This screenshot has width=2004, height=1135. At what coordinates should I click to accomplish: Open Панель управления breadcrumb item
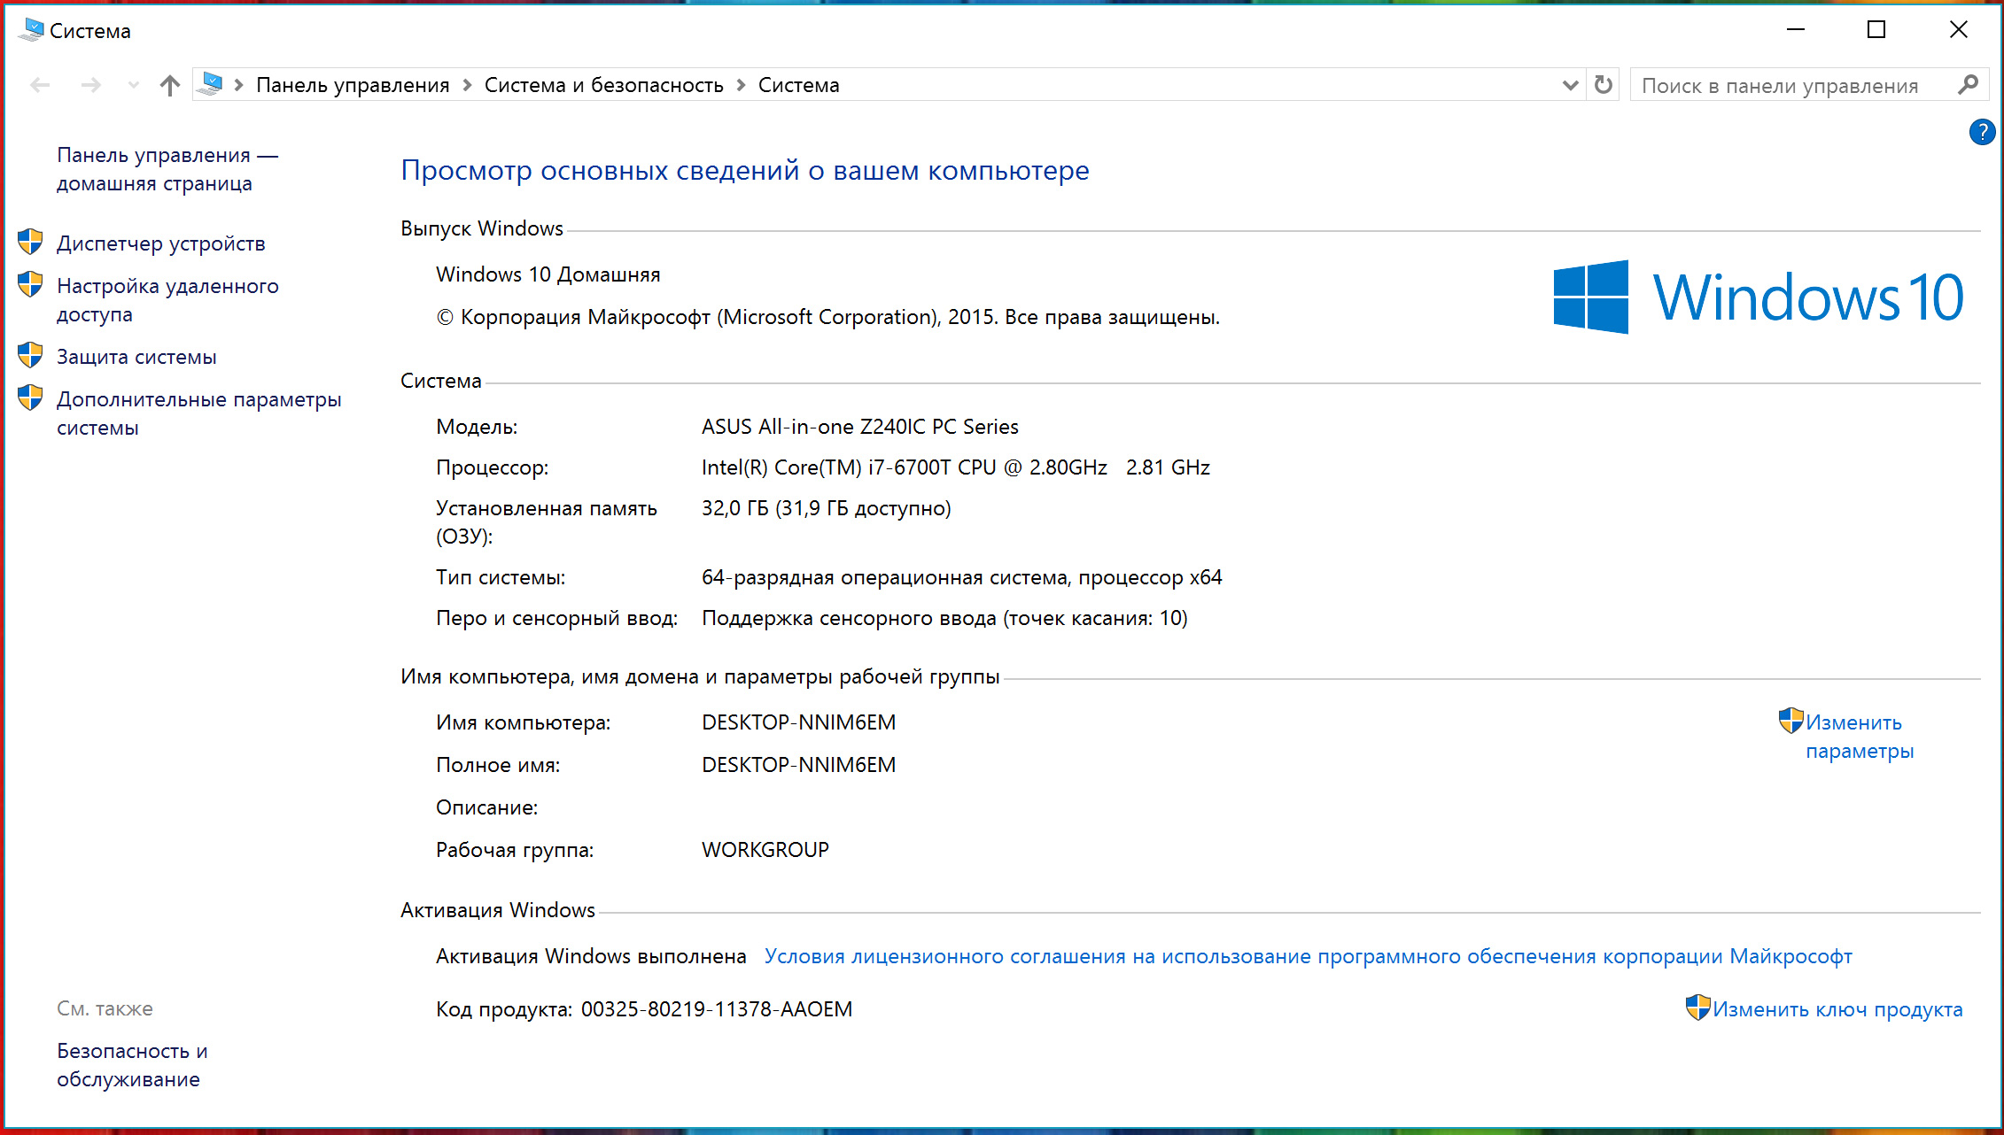tap(353, 85)
